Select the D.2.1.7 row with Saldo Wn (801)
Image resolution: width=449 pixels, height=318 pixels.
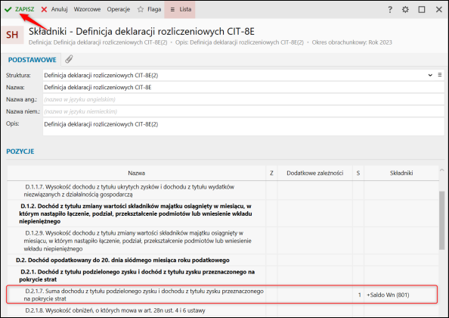click(222, 295)
